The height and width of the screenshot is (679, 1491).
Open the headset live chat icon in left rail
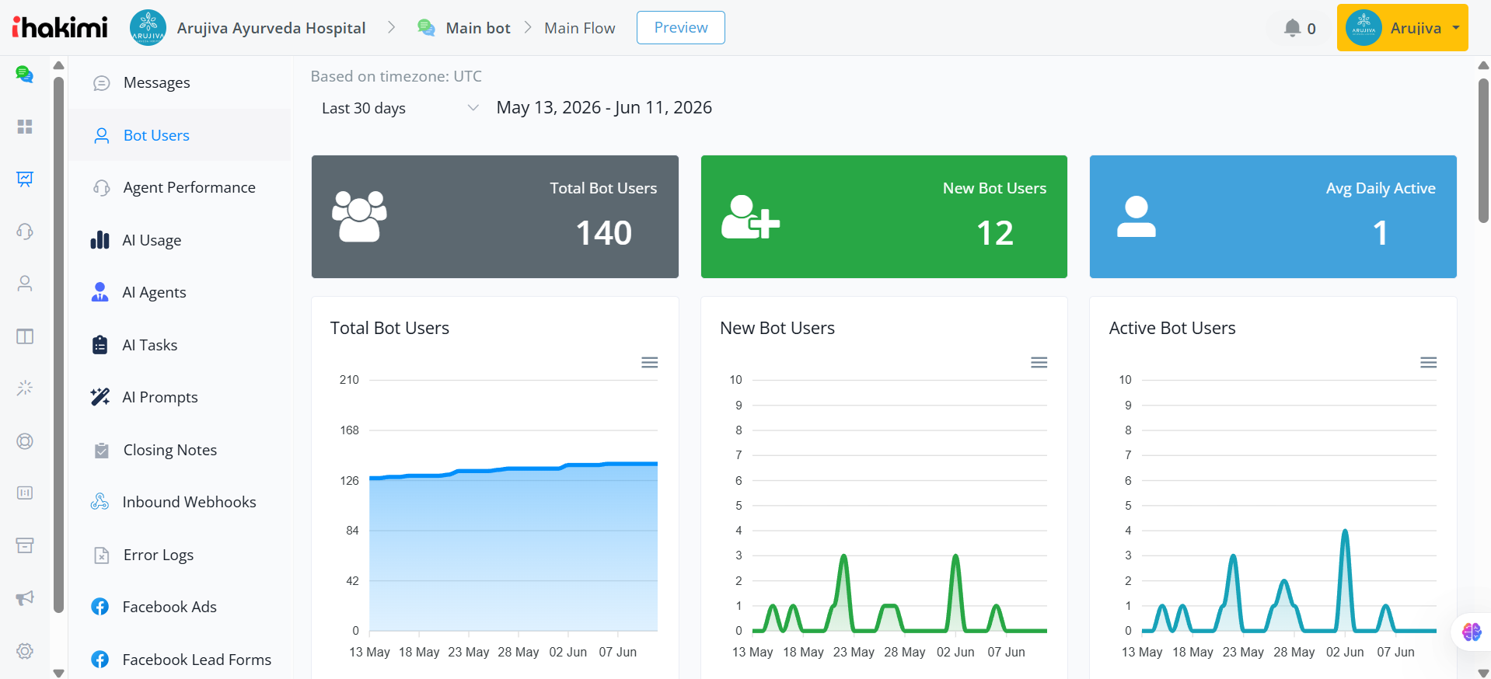point(25,232)
